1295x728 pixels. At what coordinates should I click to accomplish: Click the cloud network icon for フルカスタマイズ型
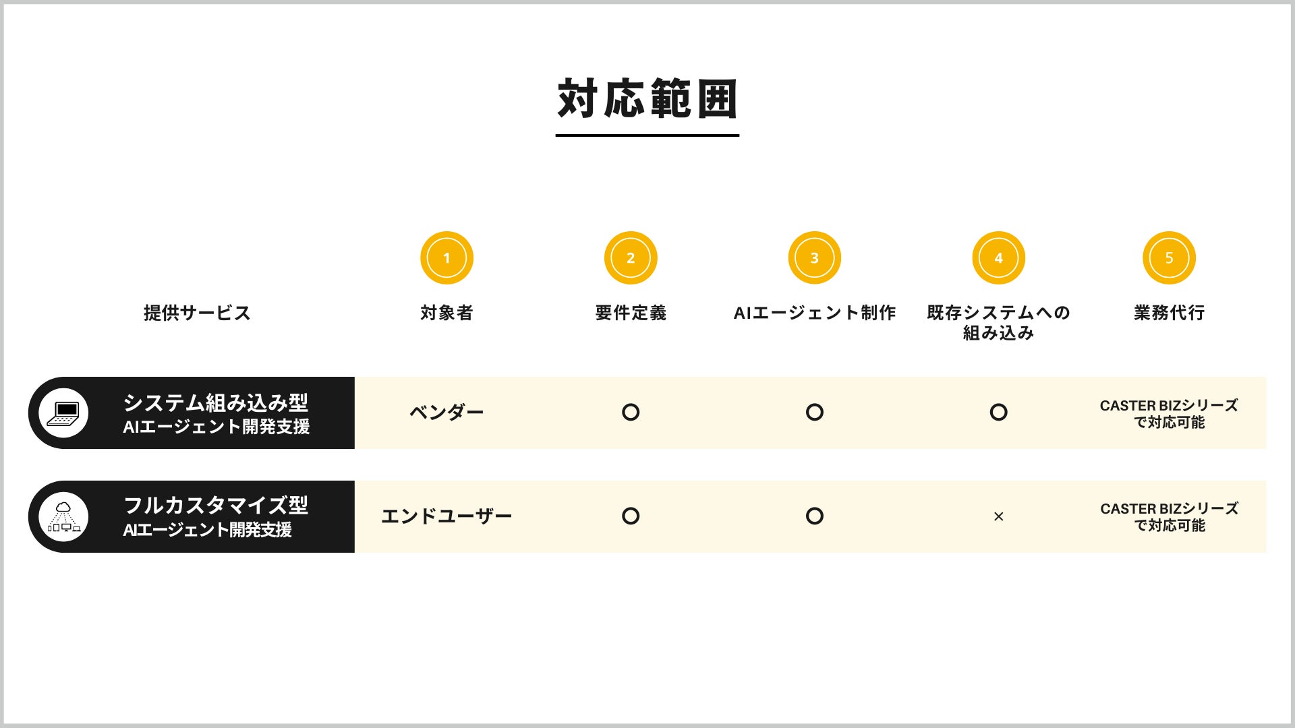pyautogui.click(x=63, y=517)
